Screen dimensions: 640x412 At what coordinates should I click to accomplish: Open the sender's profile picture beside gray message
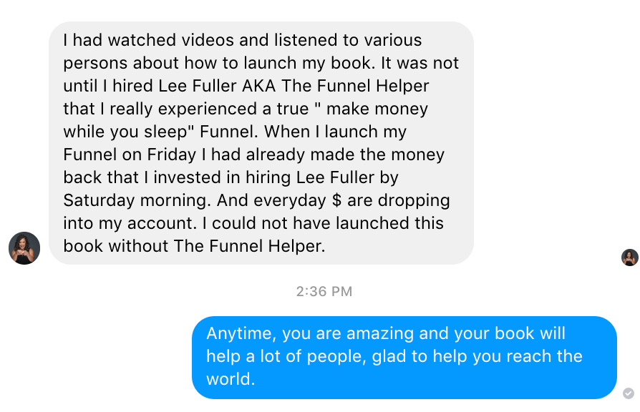pyautogui.click(x=24, y=248)
